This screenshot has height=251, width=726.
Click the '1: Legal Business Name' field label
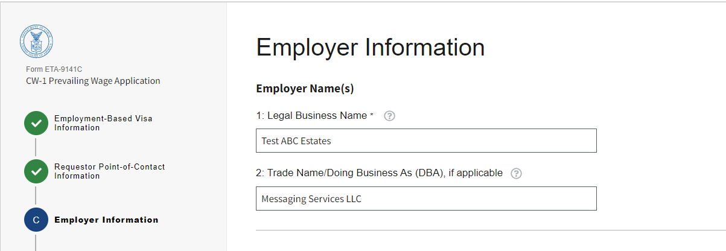[x=311, y=115]
